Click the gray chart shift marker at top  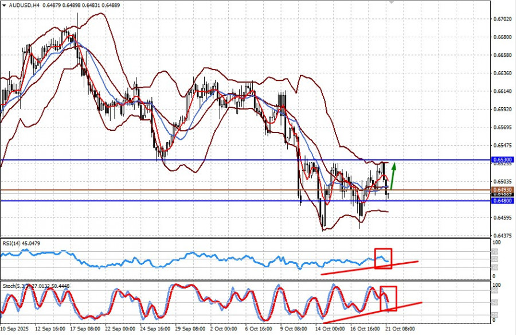click(392, 2)
